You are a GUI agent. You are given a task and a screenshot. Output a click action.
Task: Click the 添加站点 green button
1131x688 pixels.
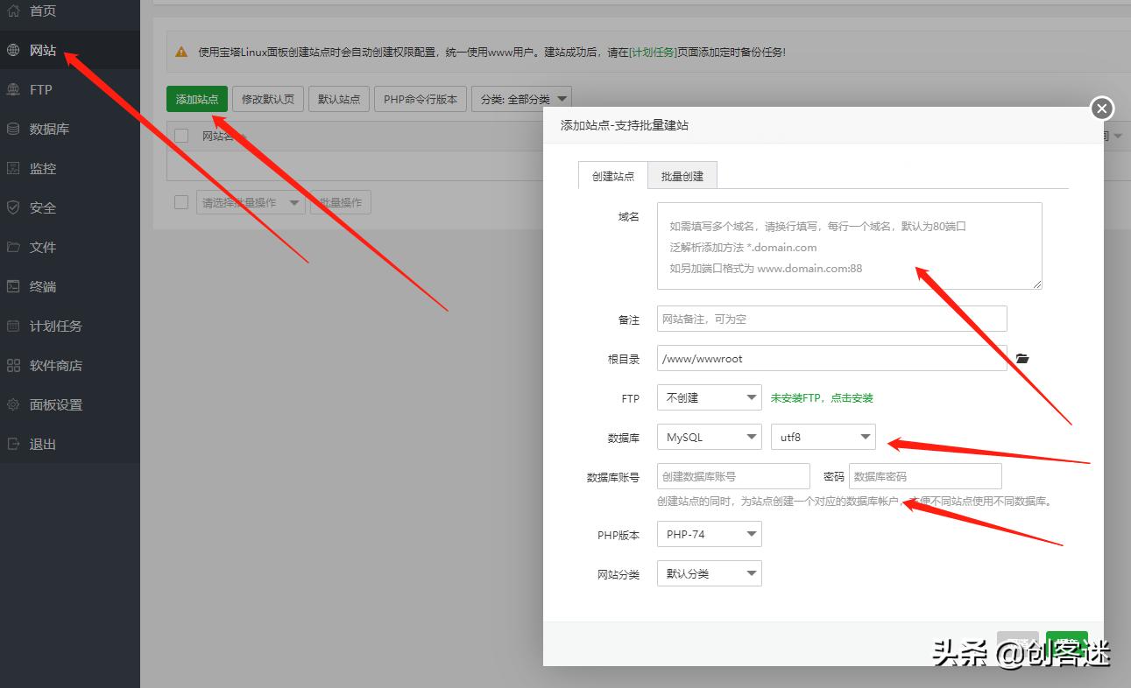coord(196,99)
